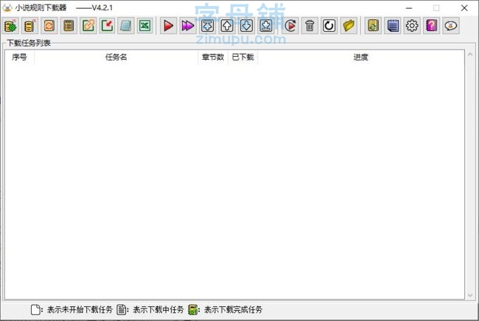
Task: Click the blue lined notepad icon
Action: click(393, 26)
